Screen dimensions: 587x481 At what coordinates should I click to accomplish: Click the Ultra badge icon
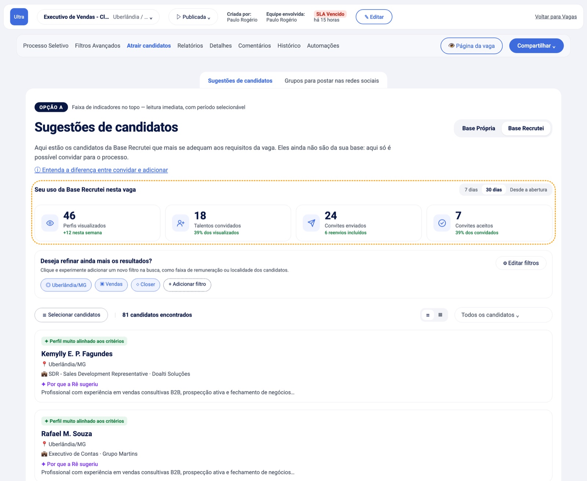coord(19,17)
